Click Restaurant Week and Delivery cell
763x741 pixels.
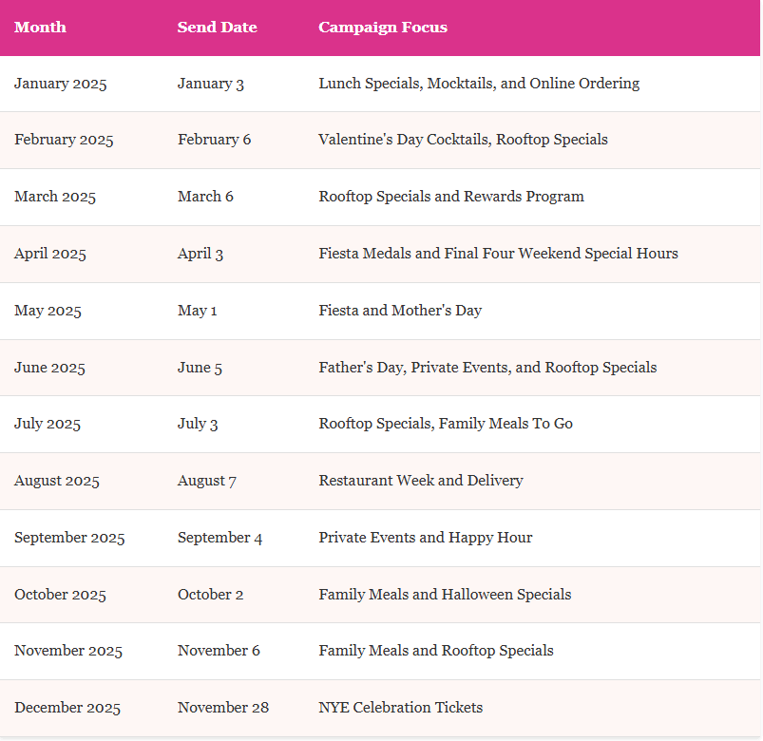tap(421, 481)
